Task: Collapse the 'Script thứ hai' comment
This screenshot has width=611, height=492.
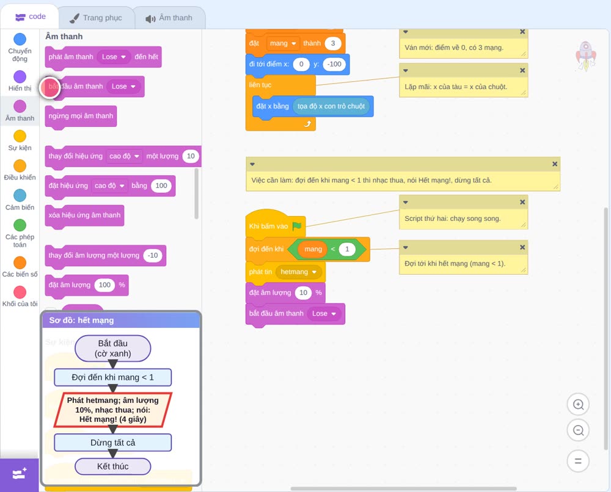Action: 406,203
